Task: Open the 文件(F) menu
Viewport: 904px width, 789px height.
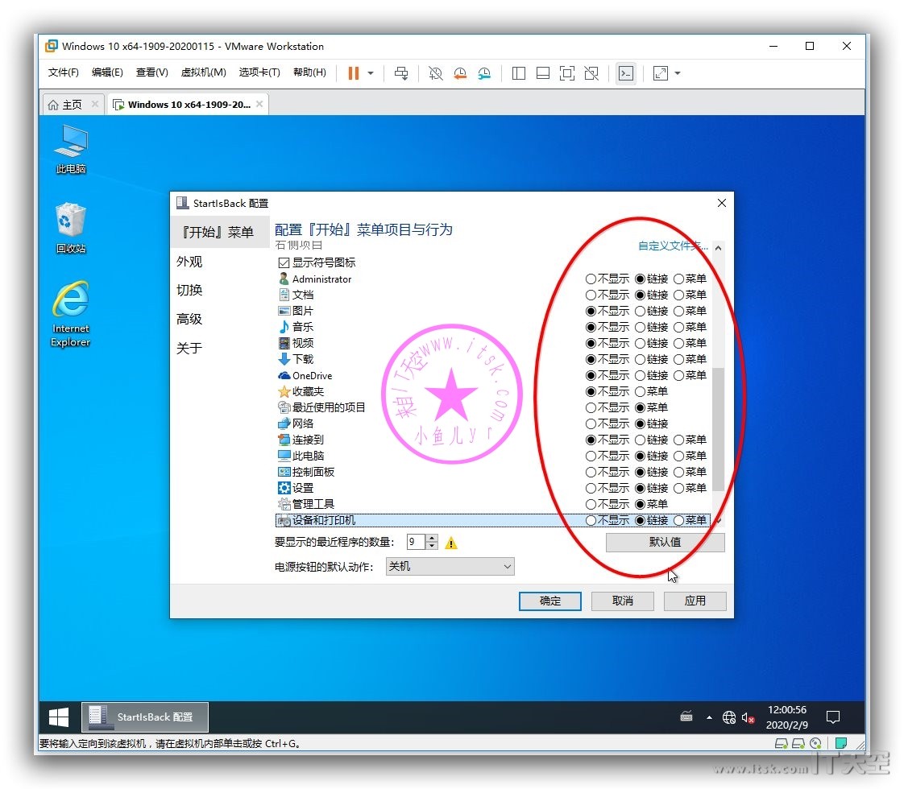Action: (x=63, y=72)
